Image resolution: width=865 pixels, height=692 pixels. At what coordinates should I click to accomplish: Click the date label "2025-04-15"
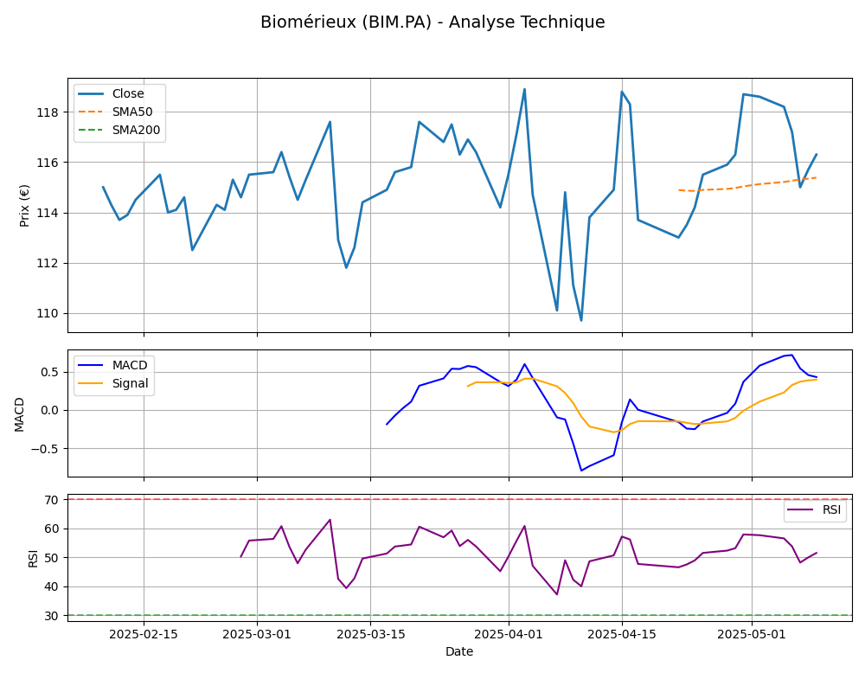[x=622, y=634]
